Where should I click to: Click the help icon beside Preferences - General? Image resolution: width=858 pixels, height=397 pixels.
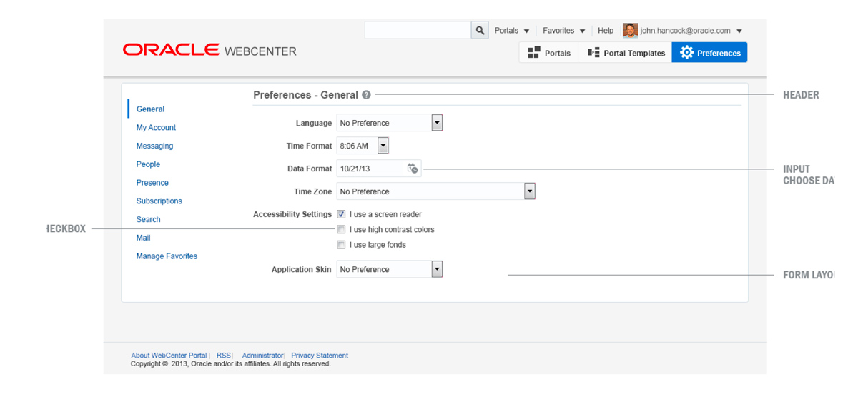(366, 95)
